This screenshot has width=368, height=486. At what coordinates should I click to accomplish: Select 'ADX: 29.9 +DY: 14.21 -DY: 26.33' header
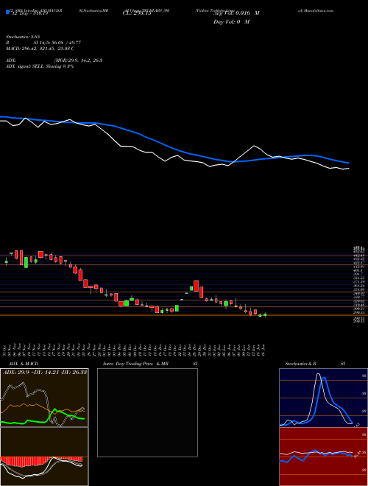tap(45, 372)
